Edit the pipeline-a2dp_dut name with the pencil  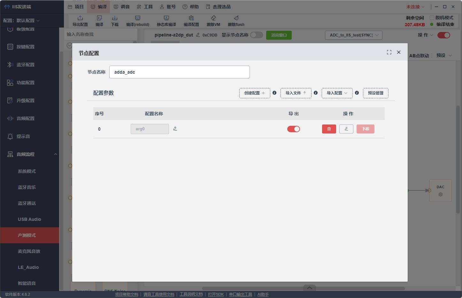coord(198,35)
